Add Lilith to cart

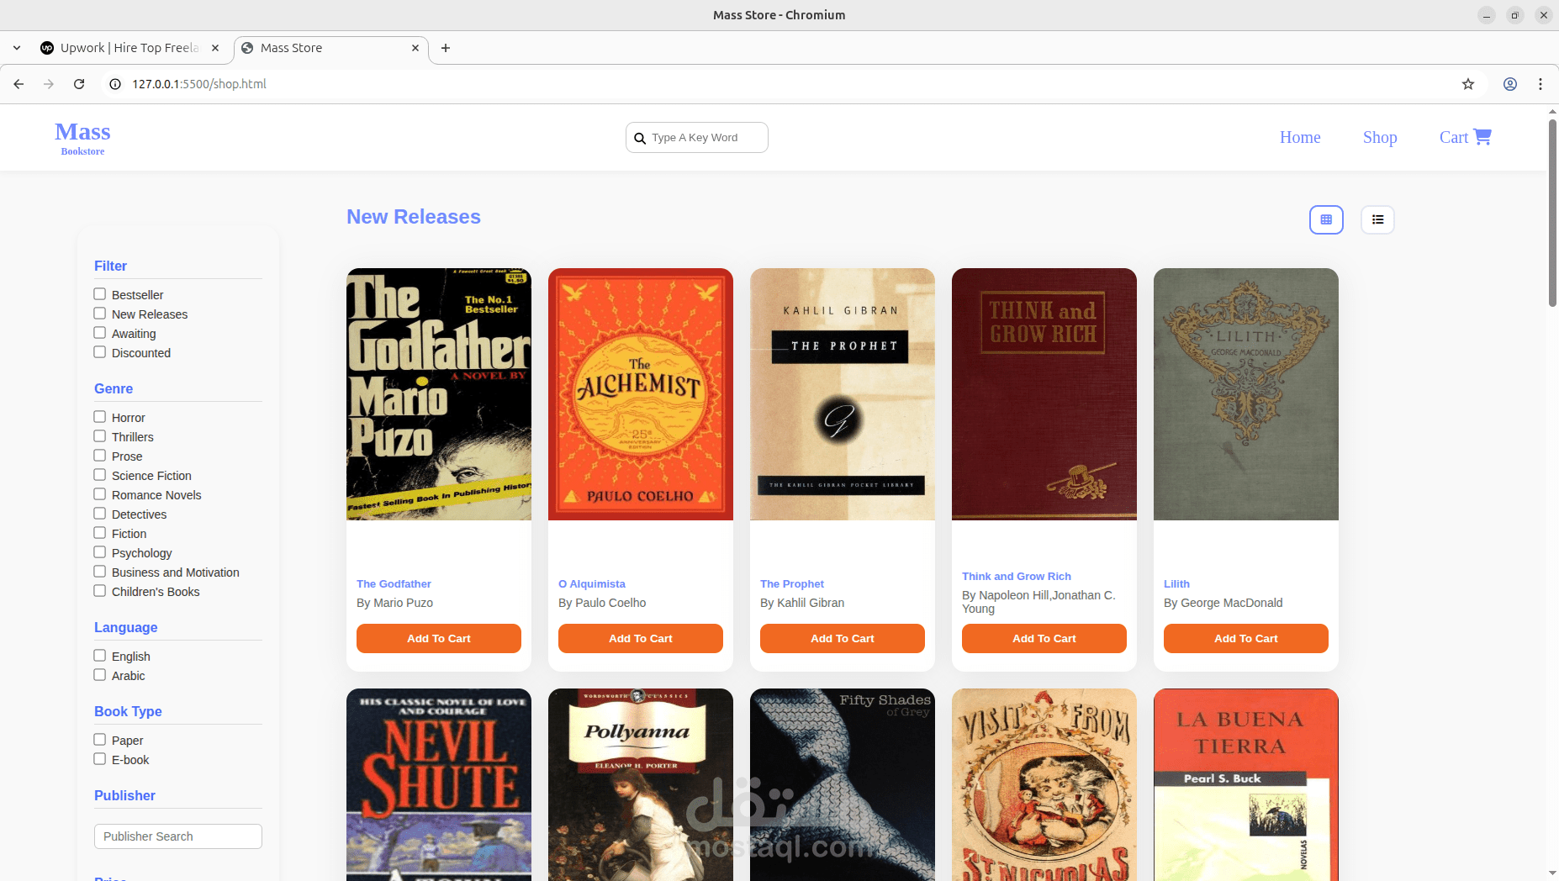[1246, 638]
